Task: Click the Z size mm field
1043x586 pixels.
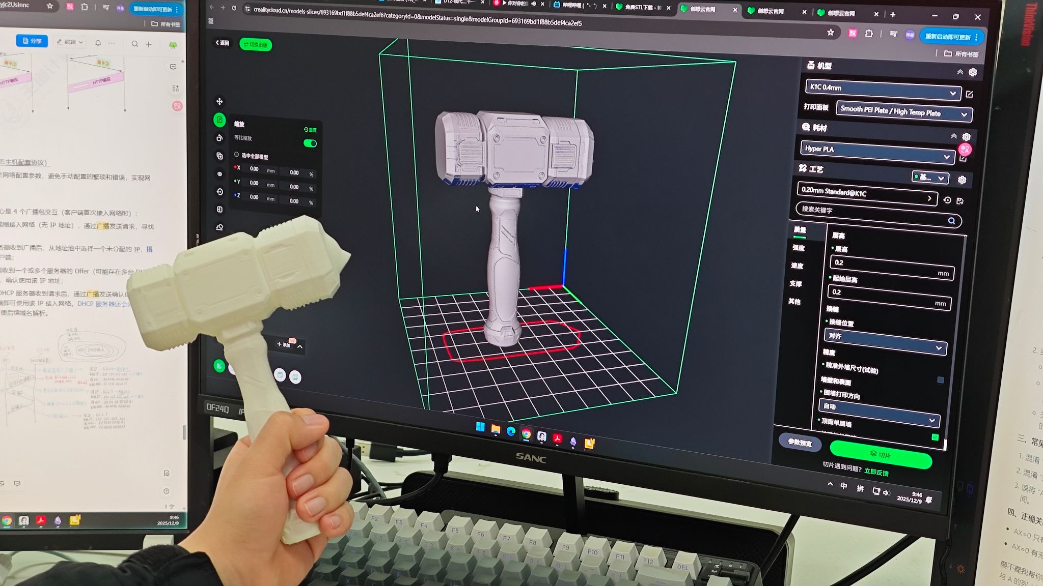Action: click(x=261, y=197)
